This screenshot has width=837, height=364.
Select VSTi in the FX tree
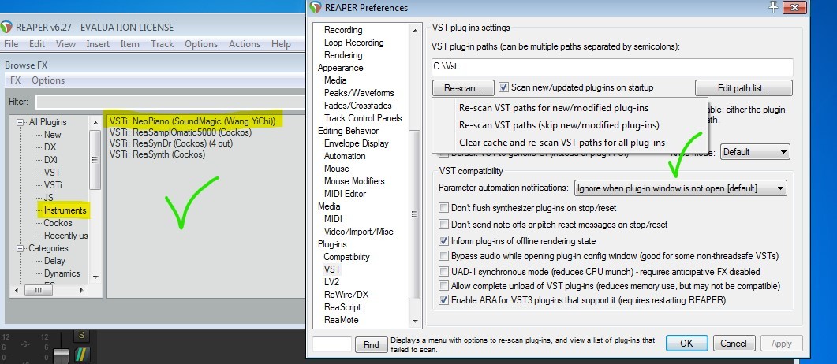[x=53, y=185]
